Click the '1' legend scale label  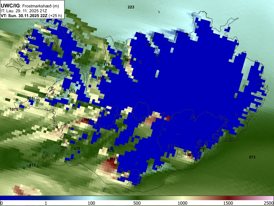(46, 203)
